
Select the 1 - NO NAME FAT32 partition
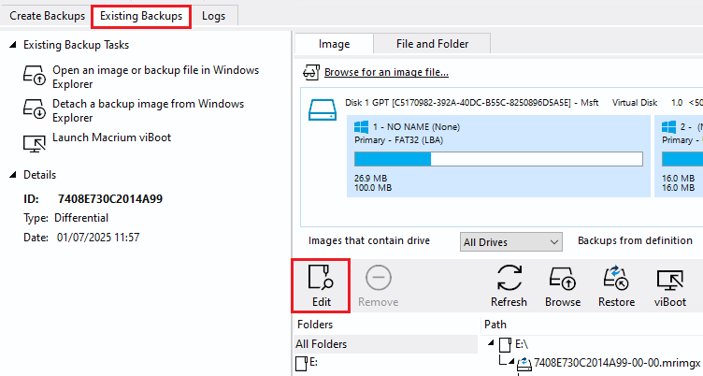[x=498, y=156]
